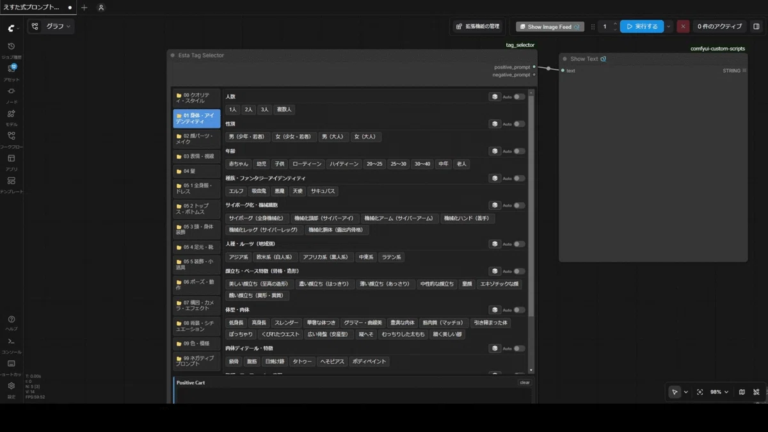The image size is (768, 432).
Task: Open the templates sidebar icon
Action: point(11,181)
